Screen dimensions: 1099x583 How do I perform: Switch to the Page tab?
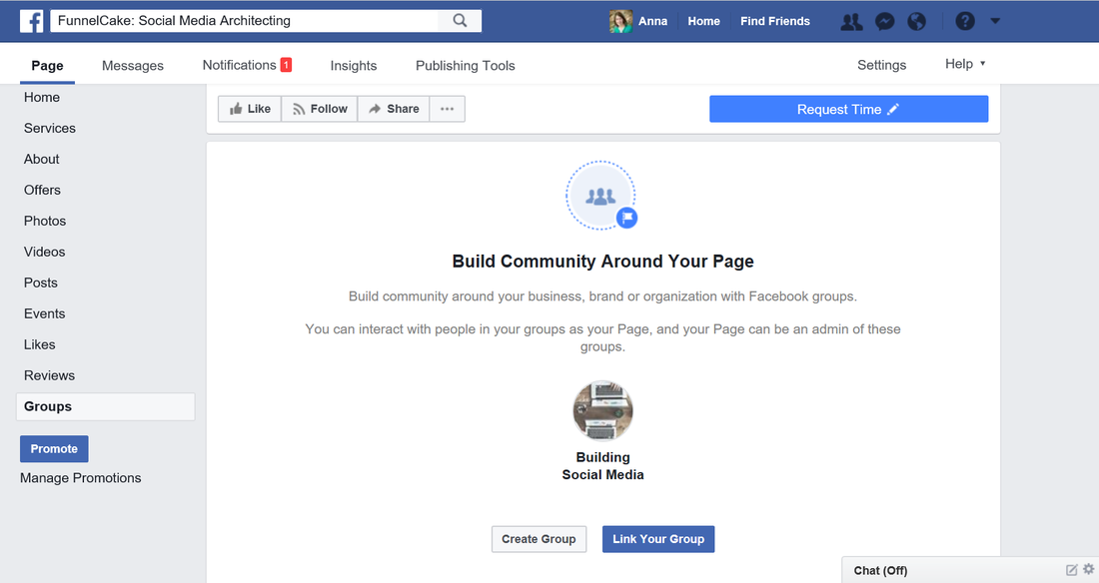click(47, 66)
